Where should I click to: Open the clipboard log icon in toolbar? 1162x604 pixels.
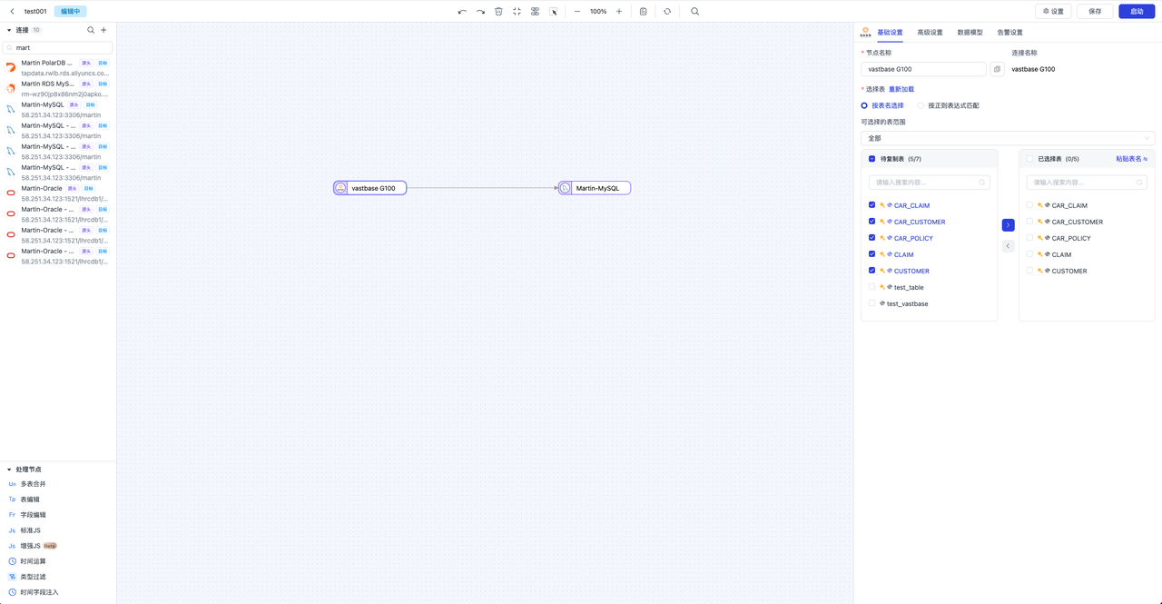coord(644,12)
